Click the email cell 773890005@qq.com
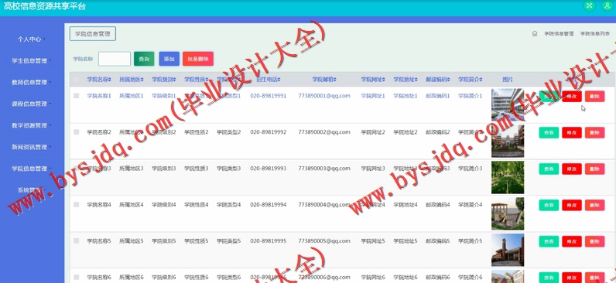The image size is (616, 283). 324,241
